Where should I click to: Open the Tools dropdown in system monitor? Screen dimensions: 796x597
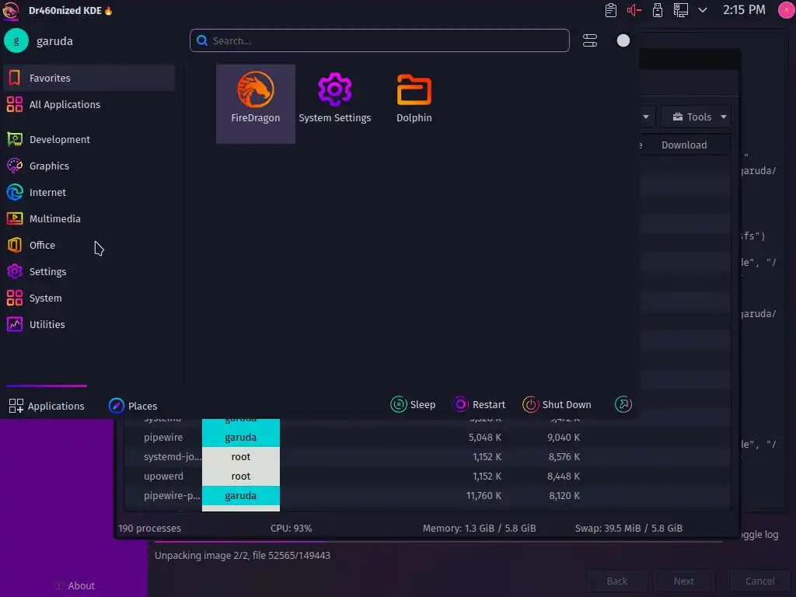[x=696, y=117]
